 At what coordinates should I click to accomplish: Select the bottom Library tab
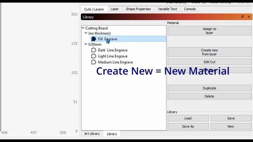pos(111,134)
